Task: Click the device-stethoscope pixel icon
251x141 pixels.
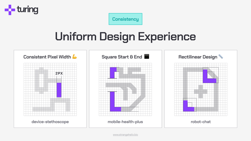Action: 50,89
